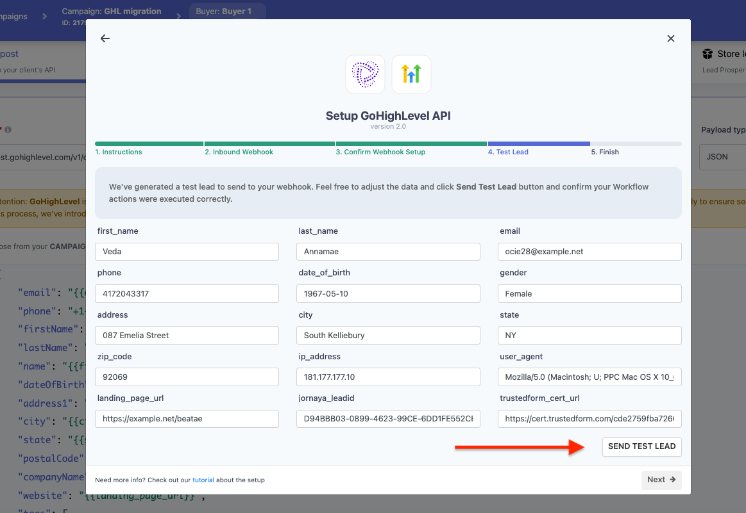The width and height of the screenshot is (746, 513).
Task: Focus the jornaya_leadid field
Action: point(388,419)
